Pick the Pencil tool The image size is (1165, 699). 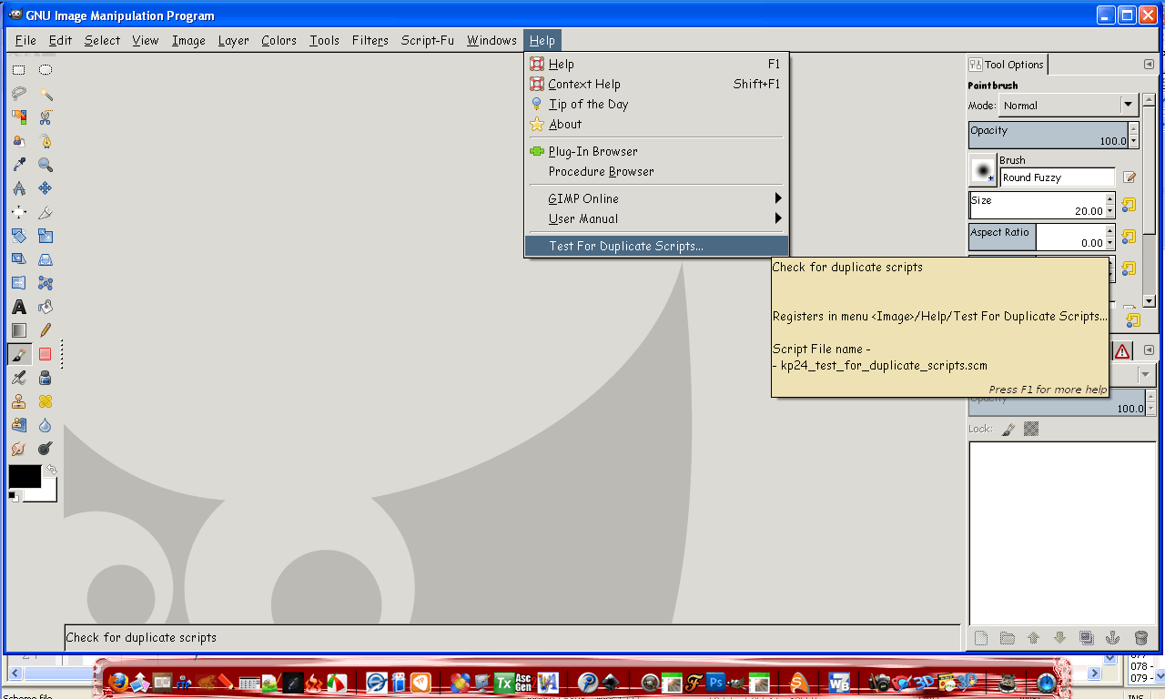45,330
